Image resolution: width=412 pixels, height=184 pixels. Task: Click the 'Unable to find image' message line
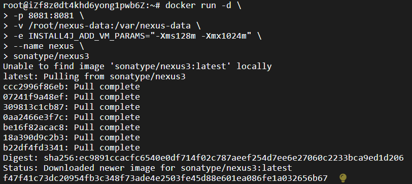pos(138,67)
